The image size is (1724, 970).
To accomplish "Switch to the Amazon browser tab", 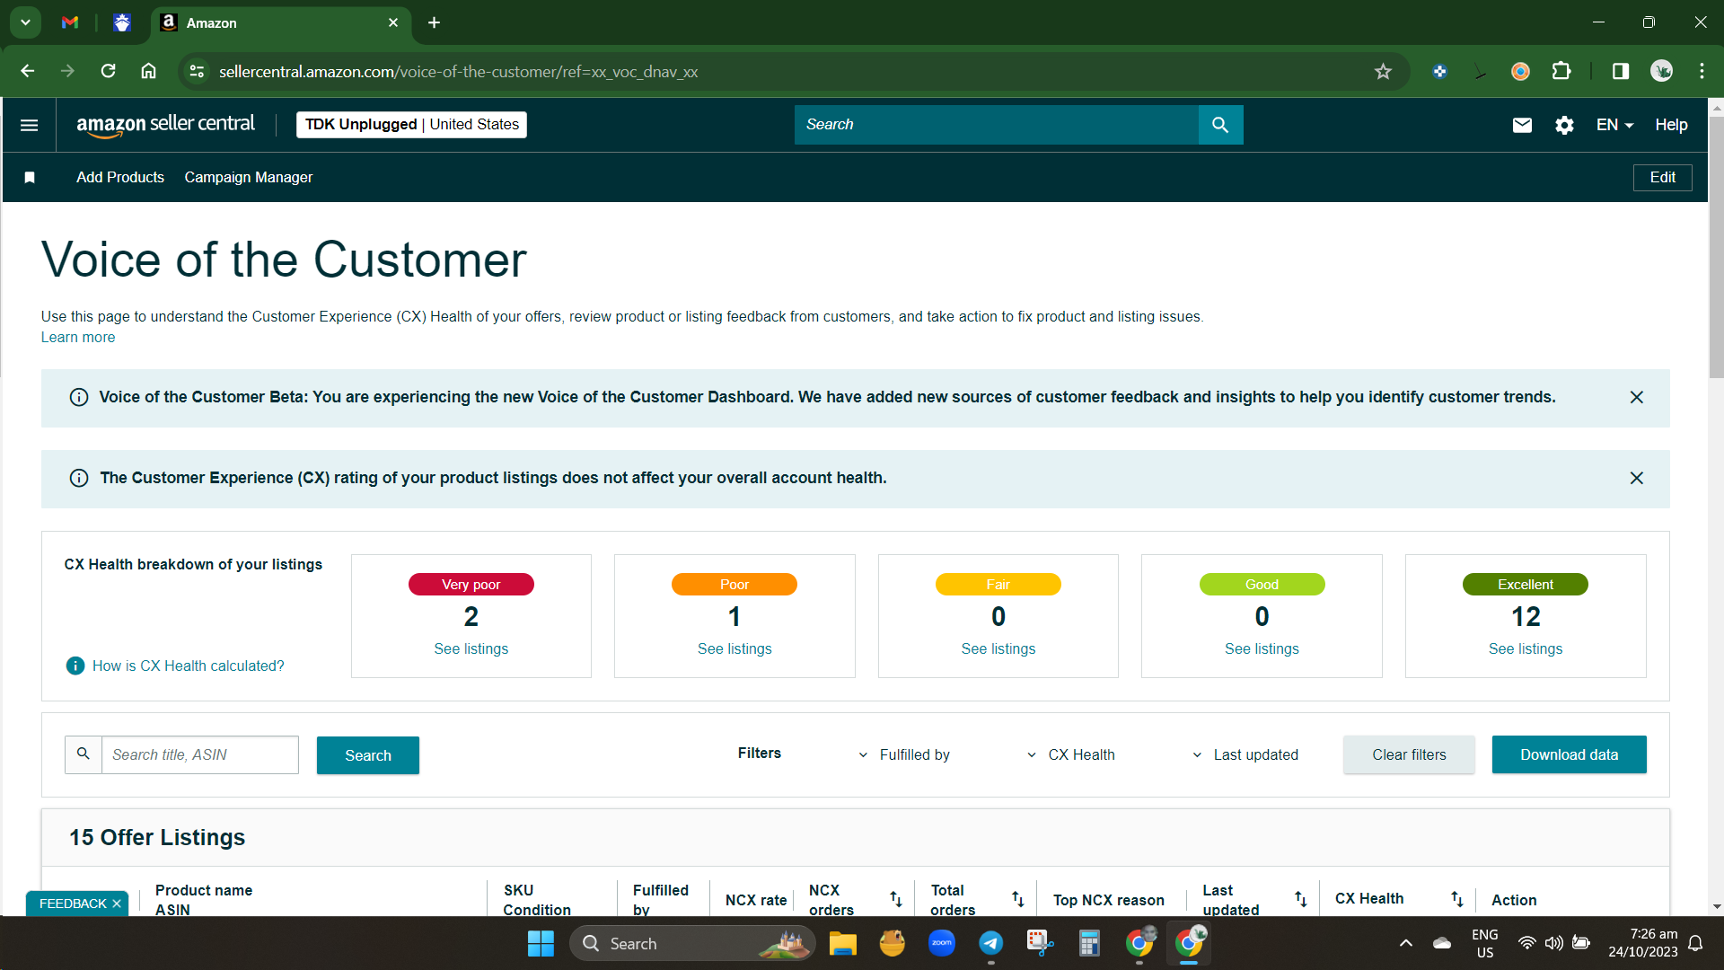I will 280,22.
